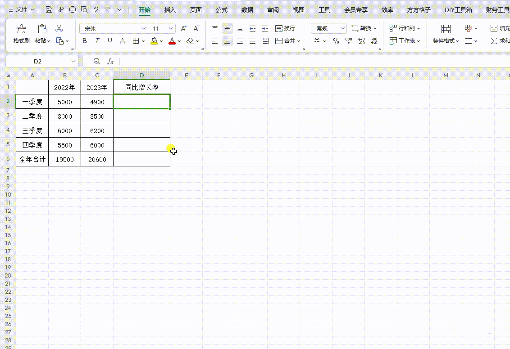Toggle italic formatting
This screenshot has height=349, width=510.
tap(97, 41)
